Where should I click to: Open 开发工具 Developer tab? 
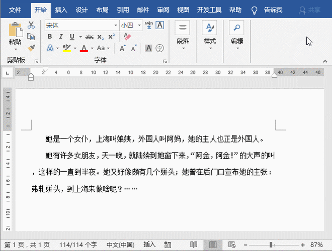pyautogui.click(x=209, y=10)
